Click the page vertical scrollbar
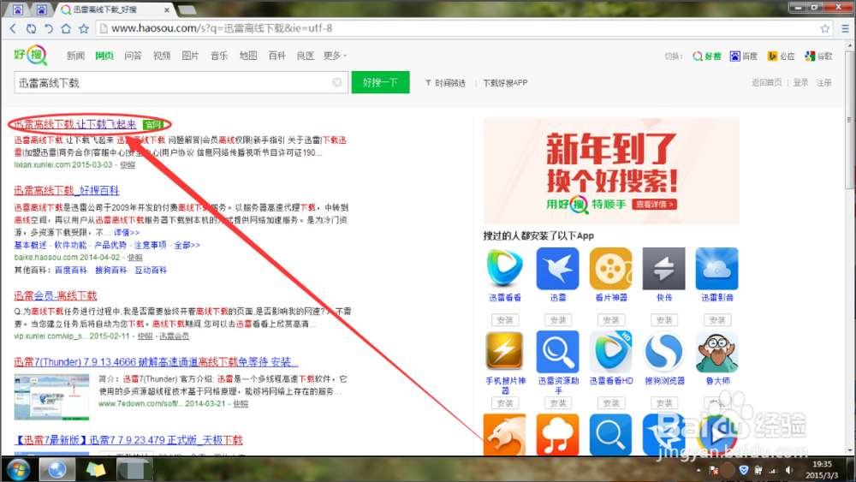This screenshot has width=856, height=482. pyautogui.click(x=849, y=120)
